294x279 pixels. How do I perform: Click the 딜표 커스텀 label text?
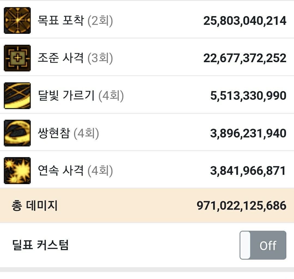coord(40,245)
